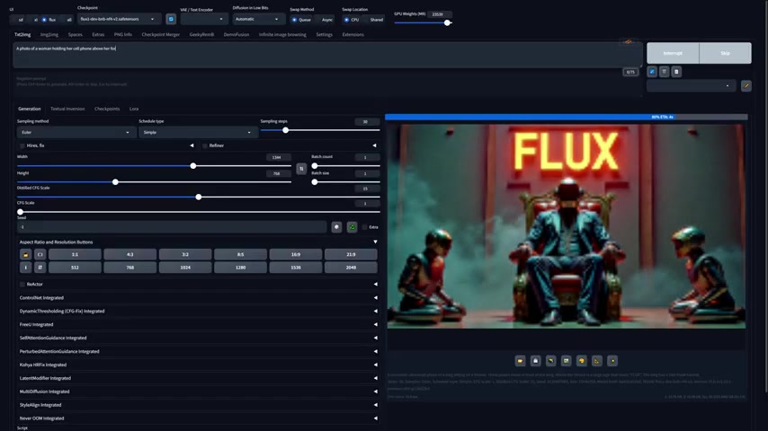Expand DynamicThresholding (CFG-Fix) Integrated section
The image size is (768, 431).
pyautogui.click(x=198, y=312)
